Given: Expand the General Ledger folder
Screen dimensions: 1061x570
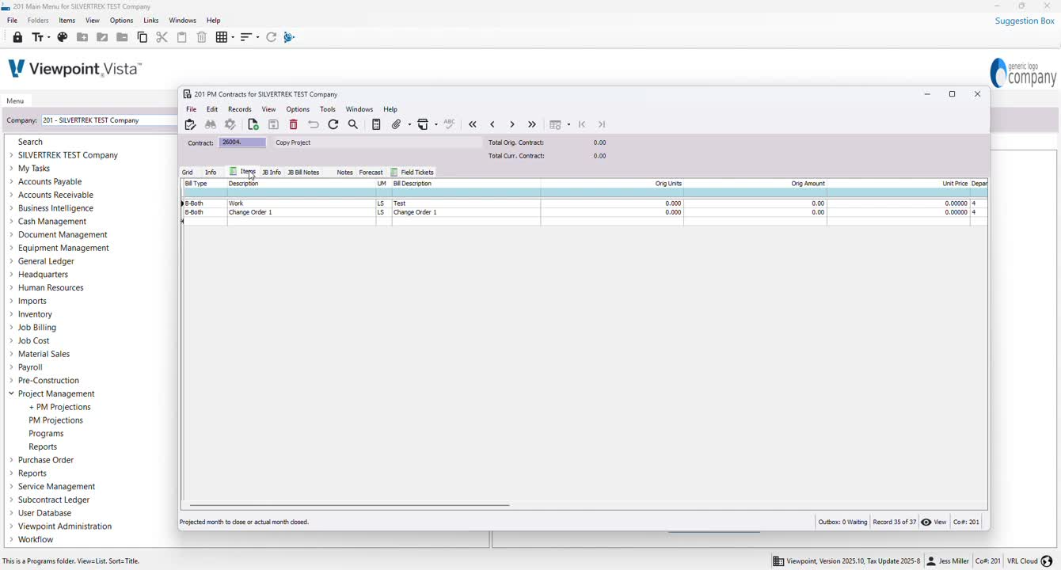Looking at the screenshot, I should click(11, 261).
